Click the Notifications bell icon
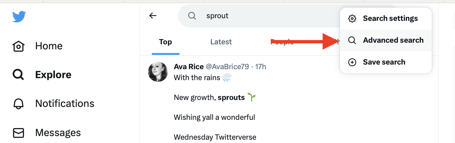 click(x=19, y=104)
